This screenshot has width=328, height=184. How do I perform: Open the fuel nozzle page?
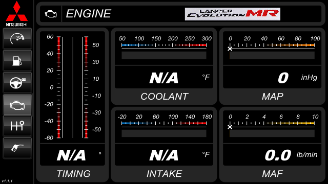(17, 148)
